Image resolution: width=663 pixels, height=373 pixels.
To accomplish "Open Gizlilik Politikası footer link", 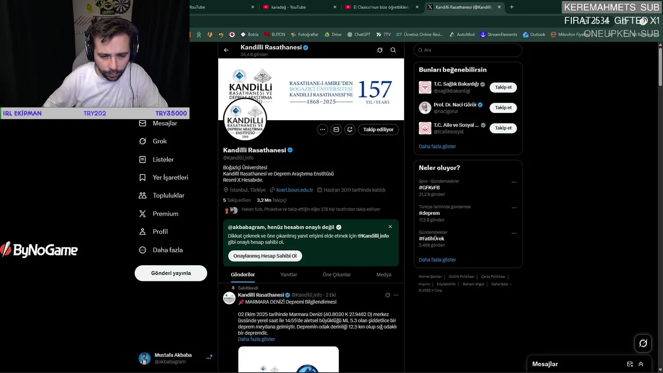I will coord(462,277).
